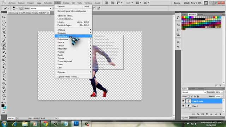
Task: Click the layer styles fx icon
Action: pos(198,114)
